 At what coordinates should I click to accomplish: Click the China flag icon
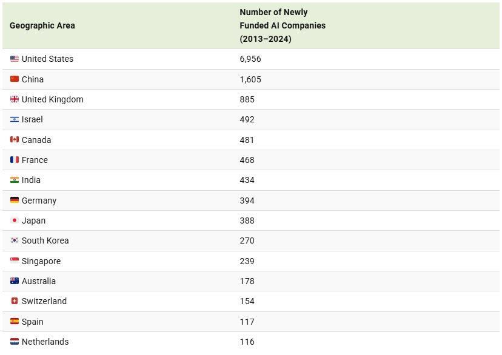tap(15, 79)
